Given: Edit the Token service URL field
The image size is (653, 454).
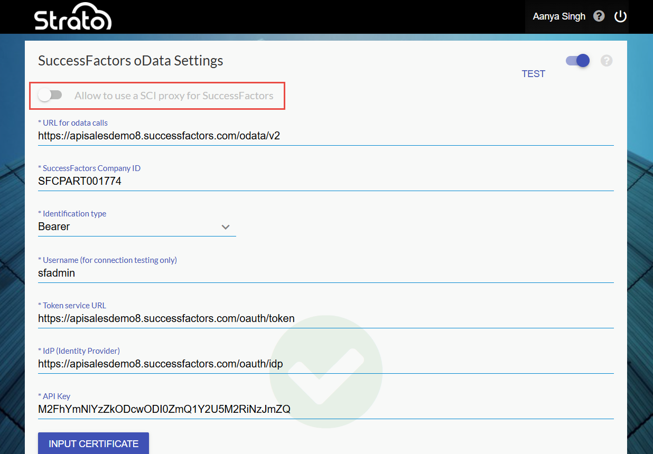Looking at the screenshot, I should point(325,318).
